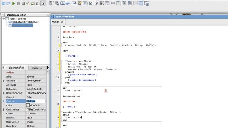Viewport: 228px width, 128px height.
Task: Pick the TListBox palette component
Action: click(x=102, y=3)
